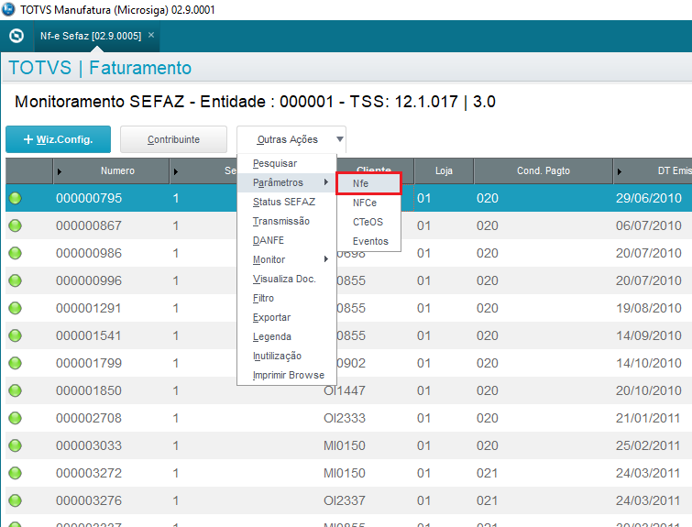This screenshot has width=692, height=527.
Task: Click green status icon for invoice 000003272
Action: coord(15,473)
